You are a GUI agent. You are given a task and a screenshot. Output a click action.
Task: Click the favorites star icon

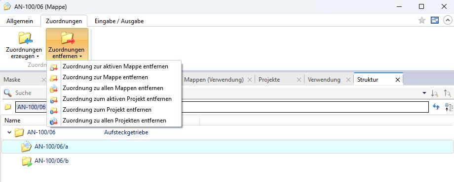(x=422, y=20)
